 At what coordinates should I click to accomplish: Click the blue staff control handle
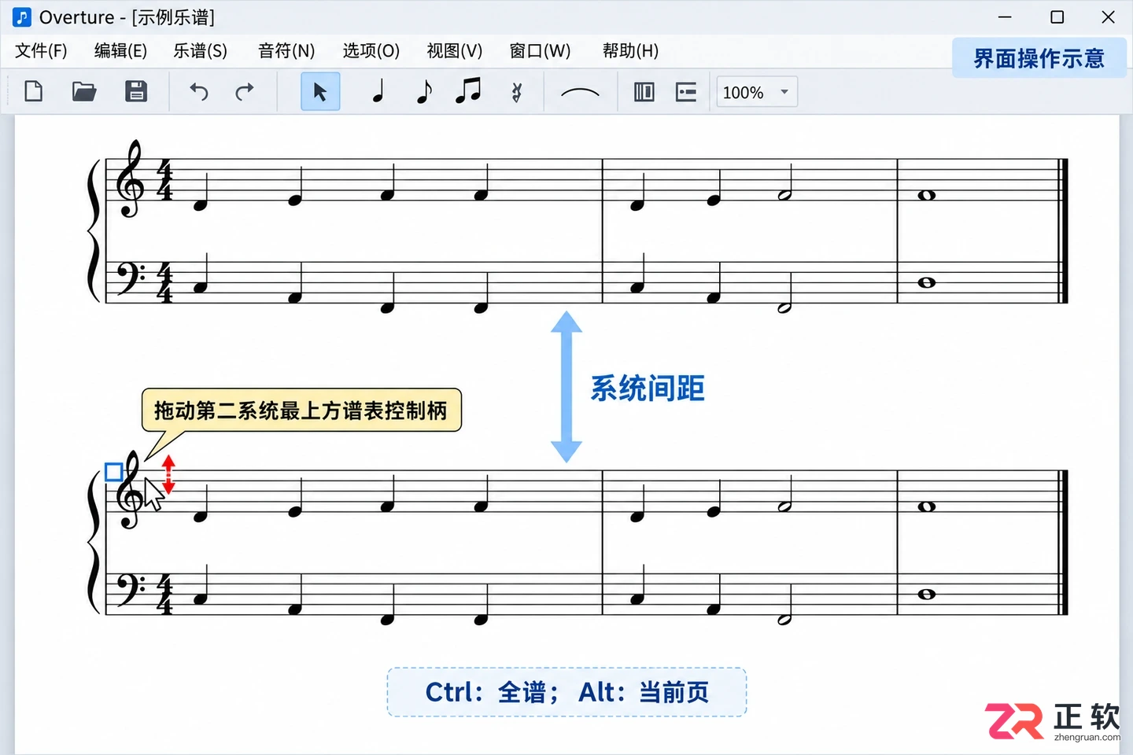click(x=113, y=472)
